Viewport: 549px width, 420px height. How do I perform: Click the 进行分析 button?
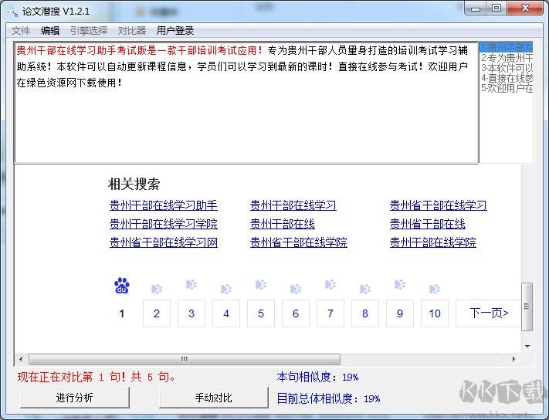(74, 398)
